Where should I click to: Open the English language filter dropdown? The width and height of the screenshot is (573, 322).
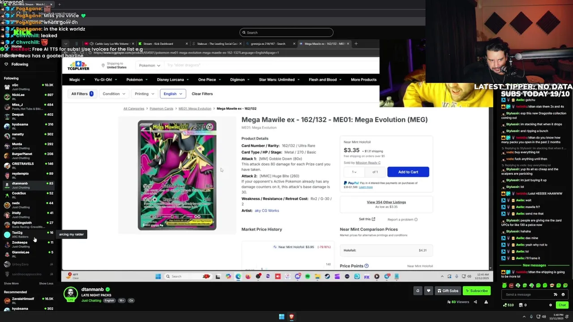click(x=173, y=94)
